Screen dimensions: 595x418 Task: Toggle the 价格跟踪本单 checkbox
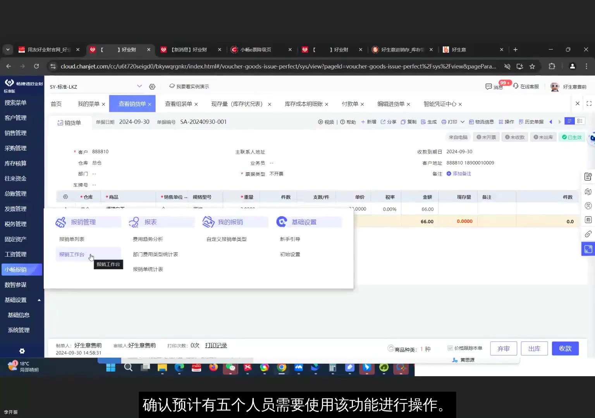pos(451,348)
